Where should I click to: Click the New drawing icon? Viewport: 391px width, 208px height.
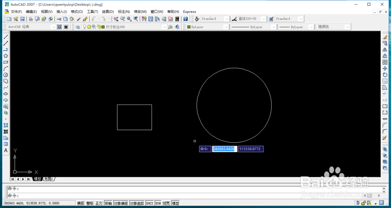9,19
